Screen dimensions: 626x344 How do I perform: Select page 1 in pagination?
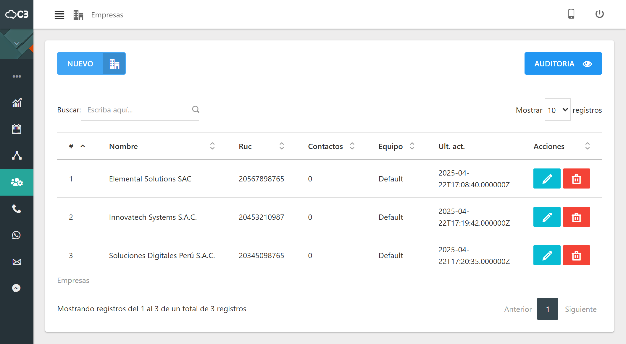pos(547,309)
